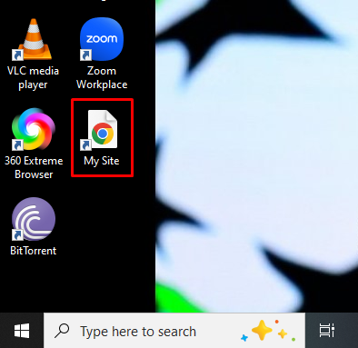
Task: Select the 'Zoom Workplace' label text
Action: (x=102, y=78)
